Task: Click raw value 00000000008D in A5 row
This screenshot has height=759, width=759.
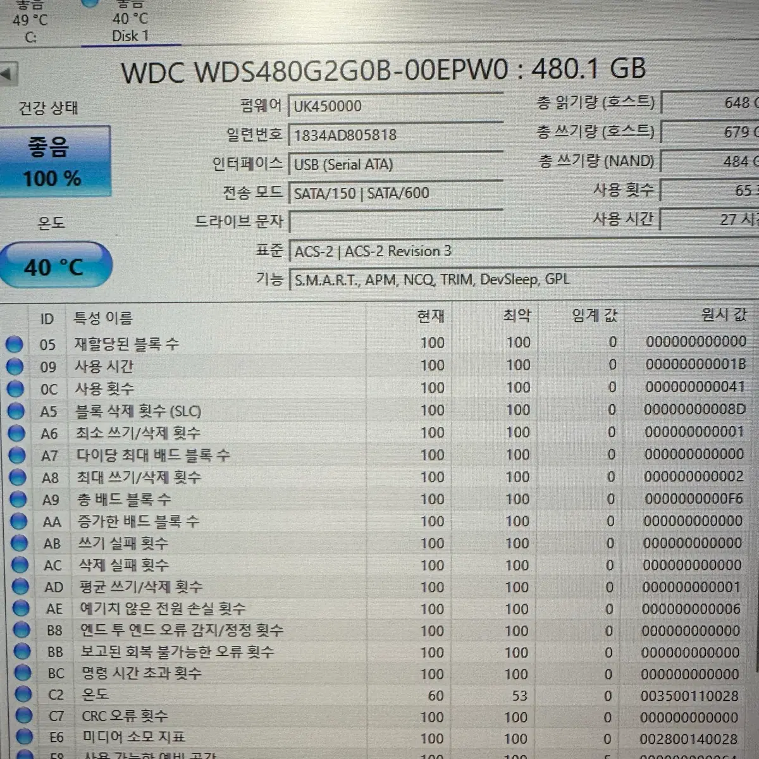Action: pyautogui.click(x=694, y=409)
